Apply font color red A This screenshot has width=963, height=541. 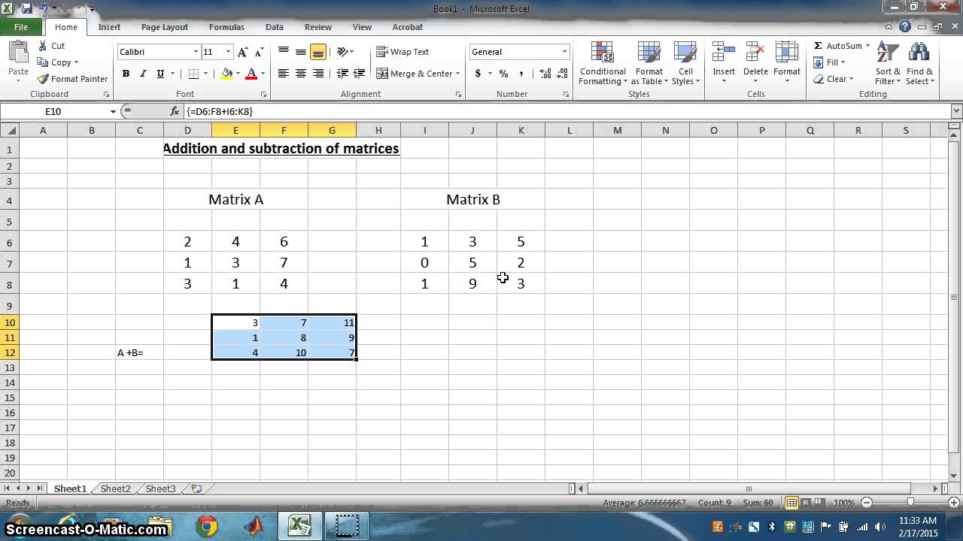pyautogui.click(x=251, y=74)
